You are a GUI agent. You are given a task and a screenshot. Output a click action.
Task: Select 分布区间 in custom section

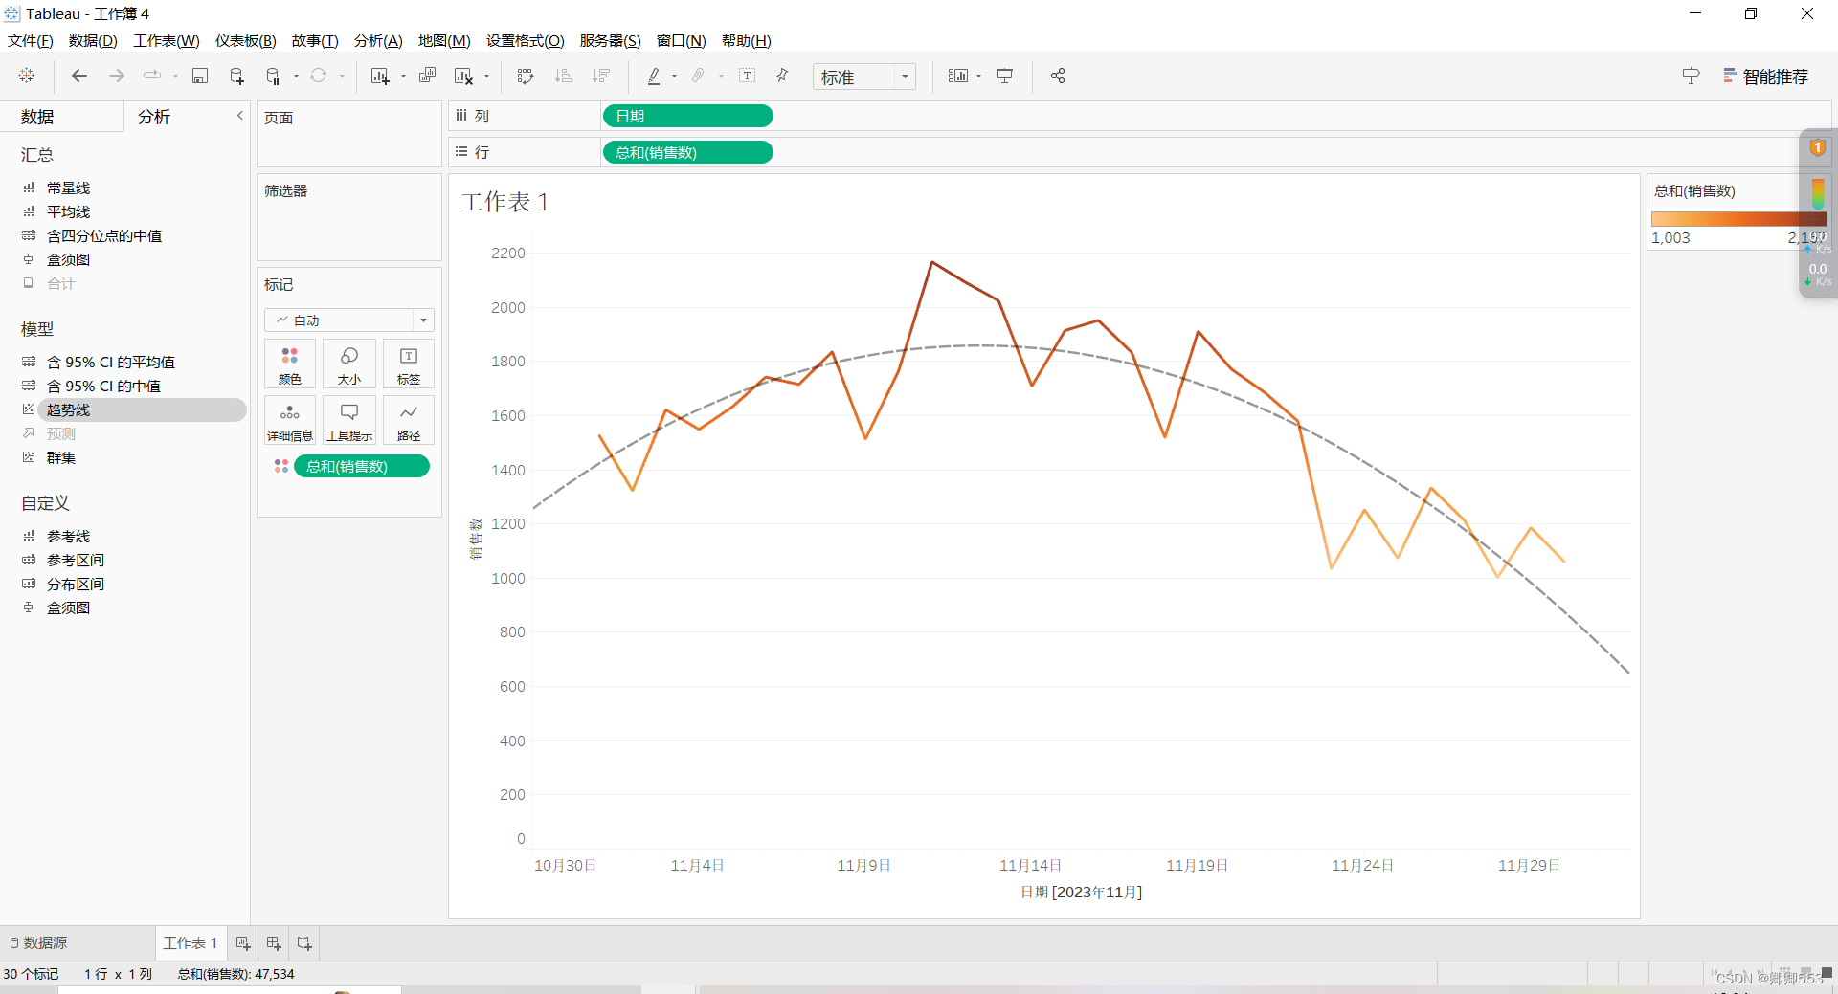coord(76,584)
